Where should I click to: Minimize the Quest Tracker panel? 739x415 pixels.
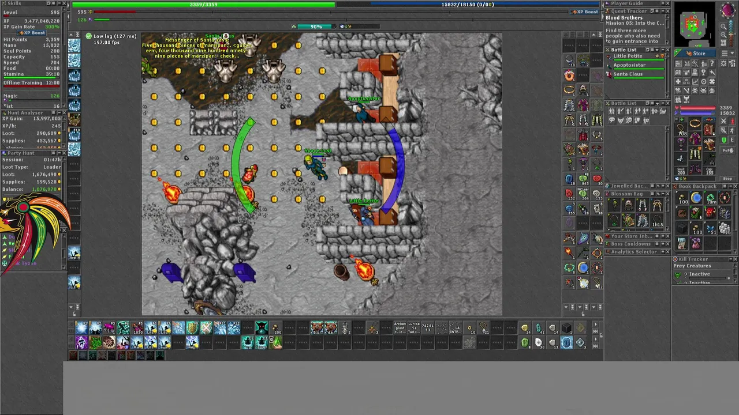663,12
